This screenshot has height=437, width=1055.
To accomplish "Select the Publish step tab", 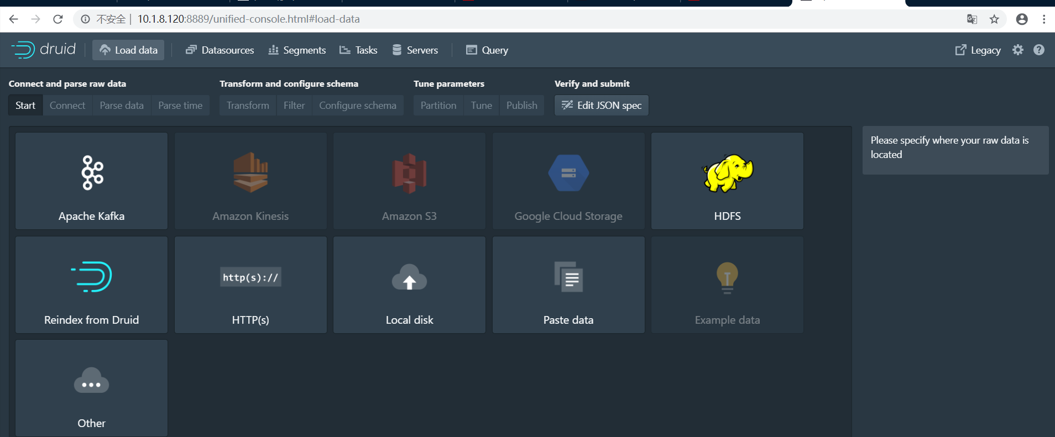I will 522,105.
